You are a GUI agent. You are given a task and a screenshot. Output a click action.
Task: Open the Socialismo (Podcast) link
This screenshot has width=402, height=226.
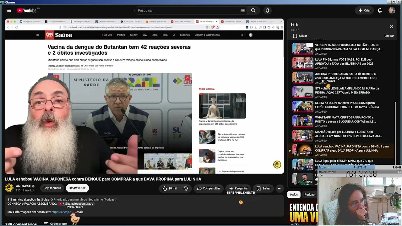click(x=102, y=200)
